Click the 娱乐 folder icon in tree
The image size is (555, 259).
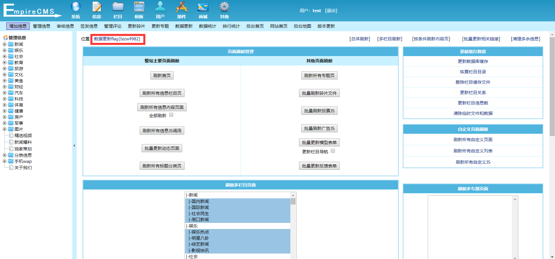(x=11, y=50)
